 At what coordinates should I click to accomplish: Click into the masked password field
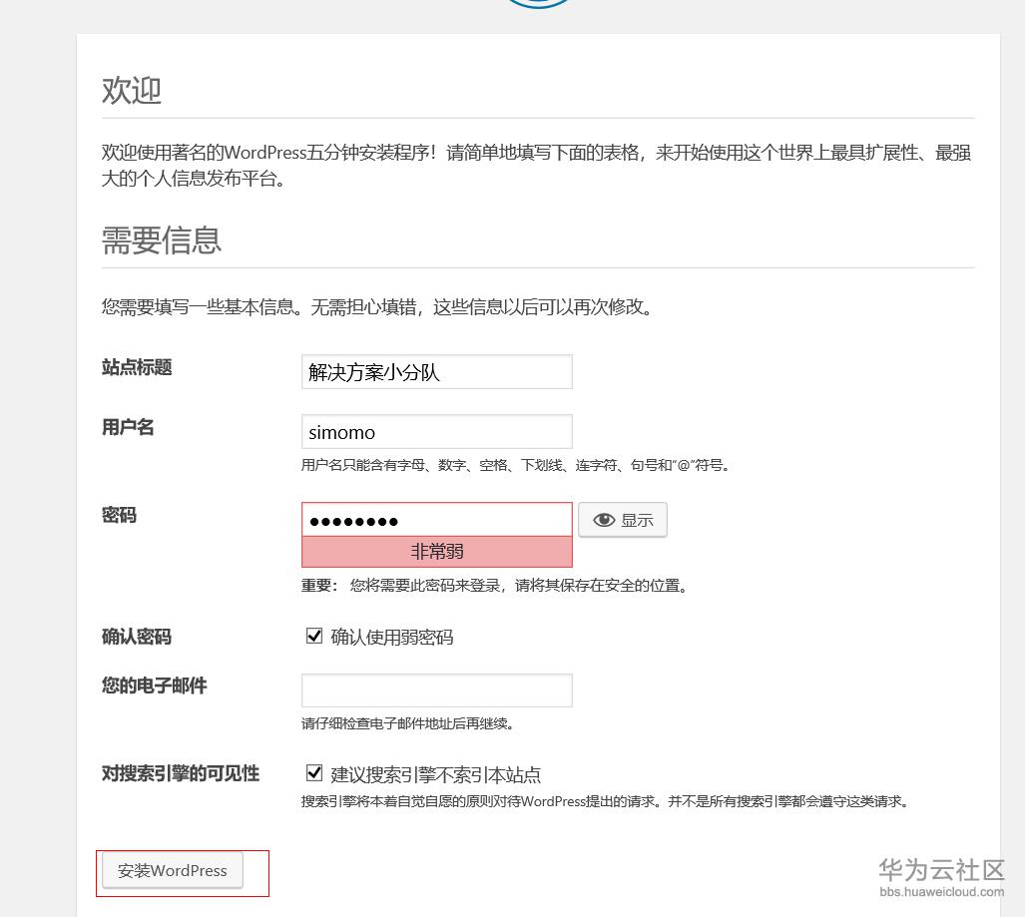436,520
